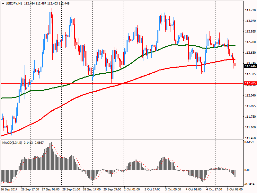Click the 4 Oct 17:00 time label
The height and width of the screenshot is (193, 257).
click(x=214, y=189)
